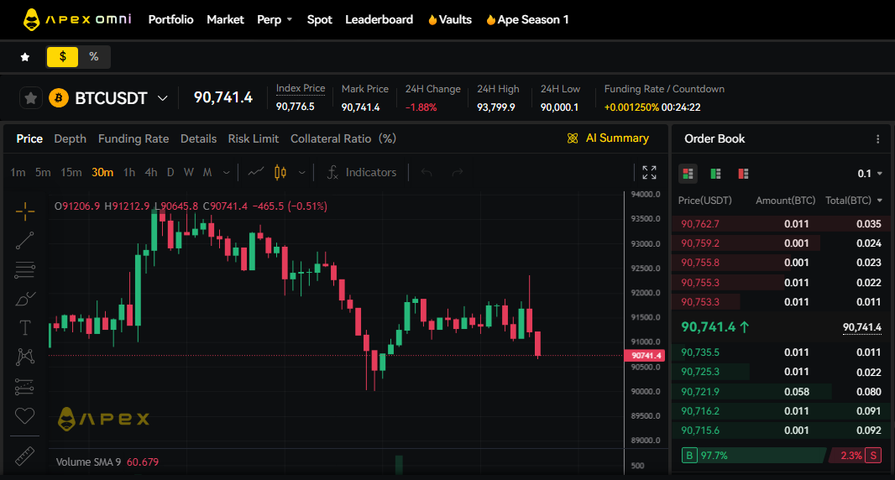Screen dimensions: 895x480
Task: Pick the brush drawing tool
Action: (x=25, y=299)
